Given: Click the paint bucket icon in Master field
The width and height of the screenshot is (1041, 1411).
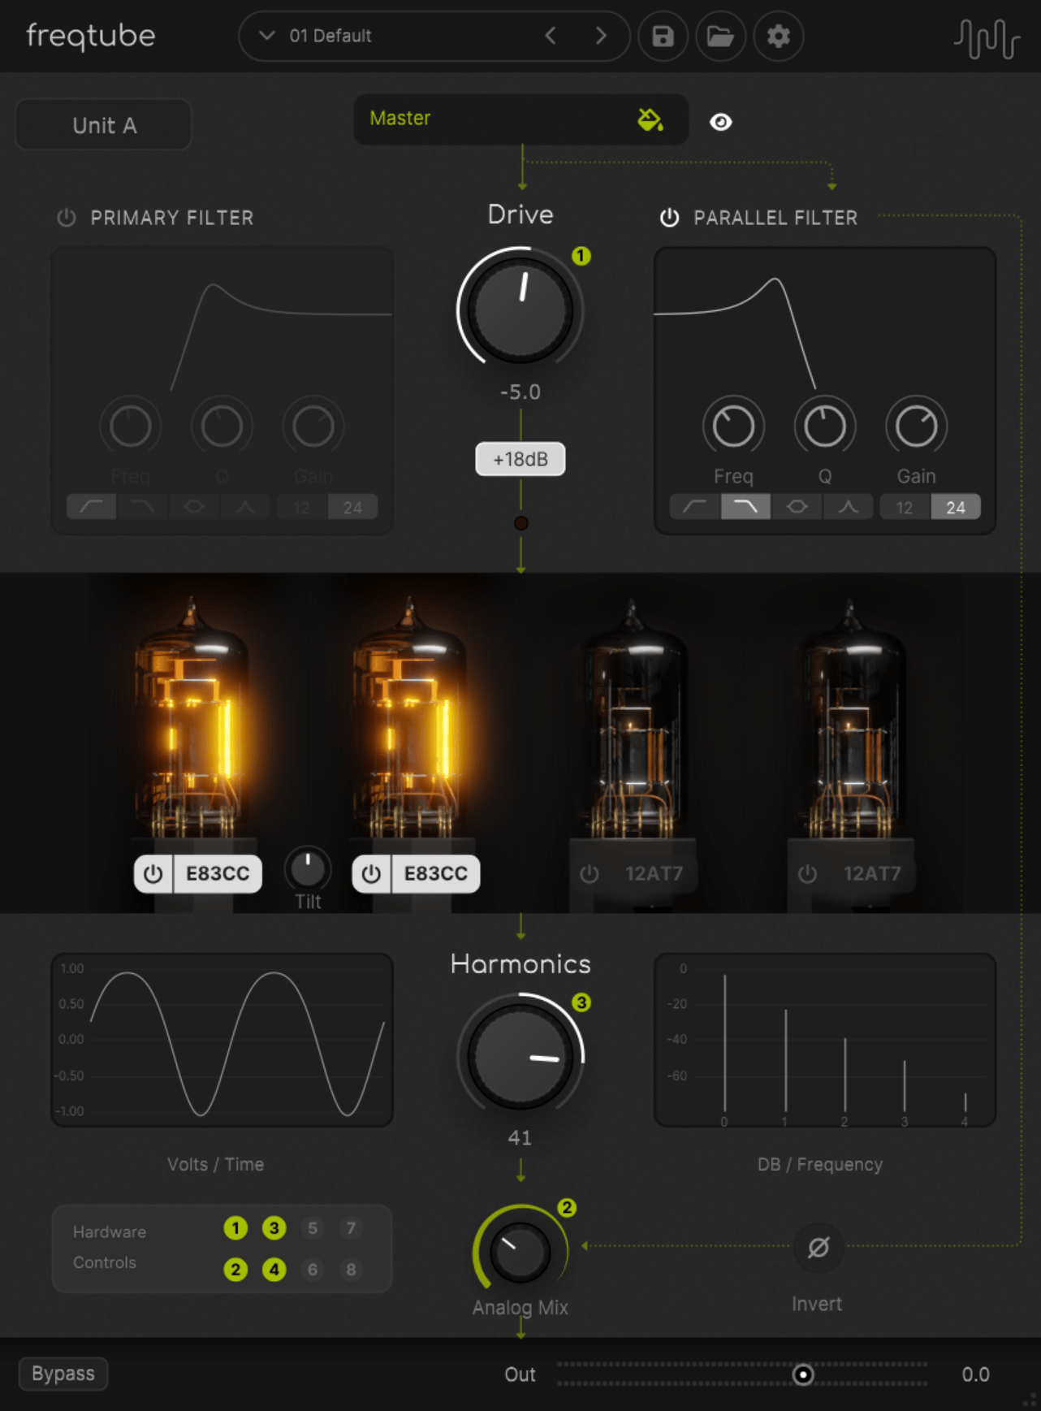Looking at the screenshot, I should coord(650,120).
